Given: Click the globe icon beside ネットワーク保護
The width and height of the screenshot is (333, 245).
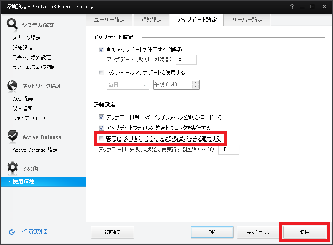Looking at the screenshot, I should point(12,86).
